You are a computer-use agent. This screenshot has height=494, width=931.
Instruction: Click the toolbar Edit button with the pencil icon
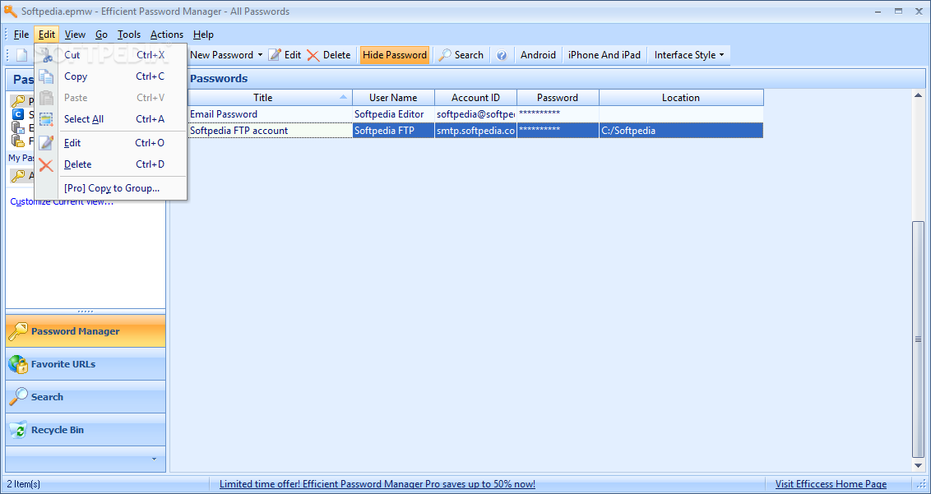285,55
